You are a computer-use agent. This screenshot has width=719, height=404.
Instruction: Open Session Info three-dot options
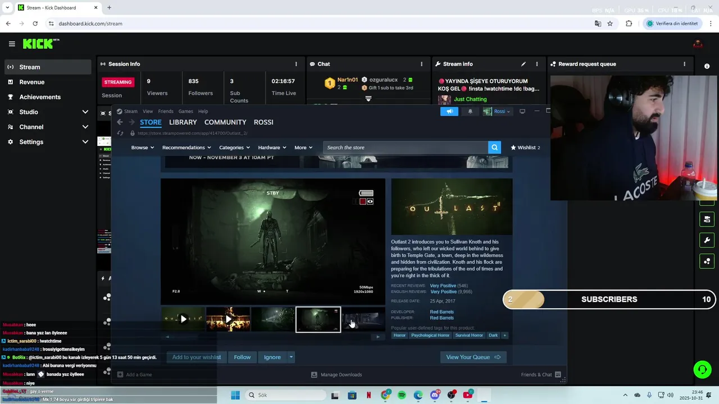(x=296, y=64)
